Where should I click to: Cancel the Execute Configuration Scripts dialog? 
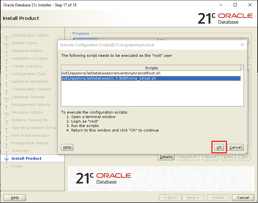point(236,147)
